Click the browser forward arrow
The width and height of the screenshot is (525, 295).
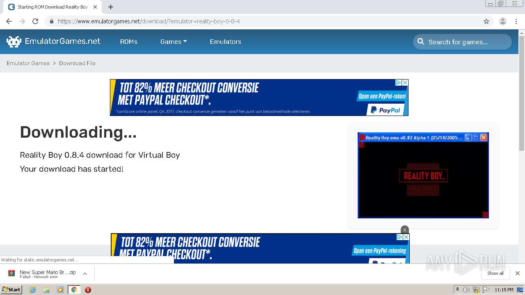22,21
